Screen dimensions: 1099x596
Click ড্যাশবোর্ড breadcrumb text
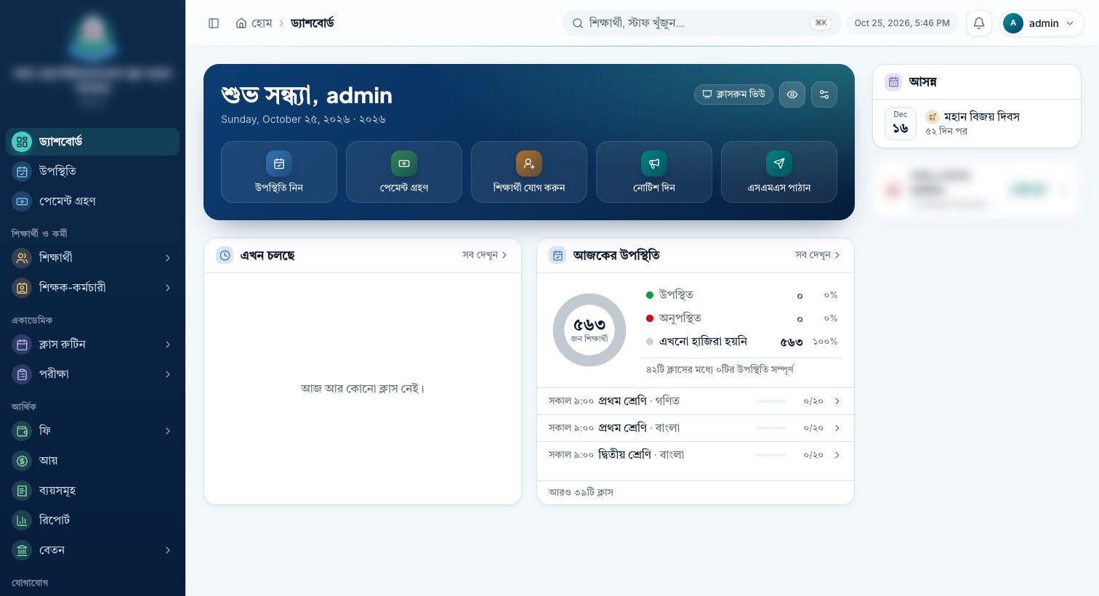tap(313, 23)
